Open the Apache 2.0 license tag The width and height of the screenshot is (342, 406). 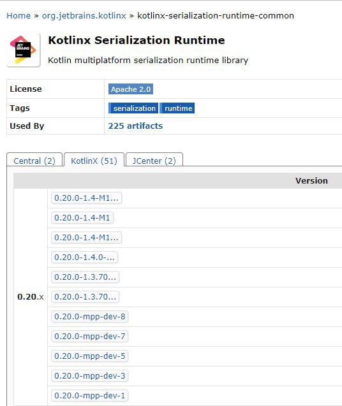click(131, 89)
